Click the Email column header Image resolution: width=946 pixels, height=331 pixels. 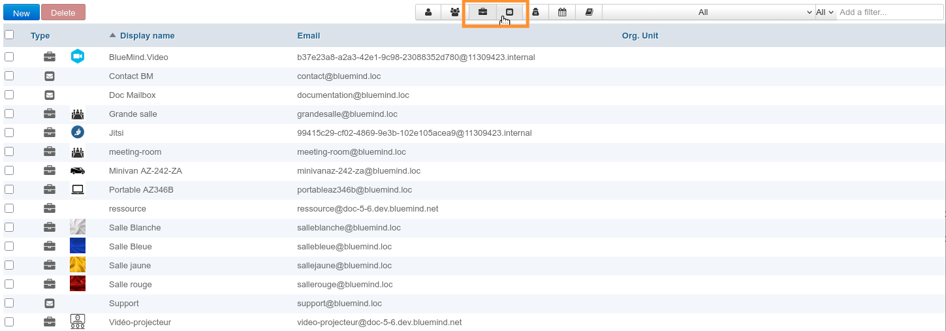308,36
